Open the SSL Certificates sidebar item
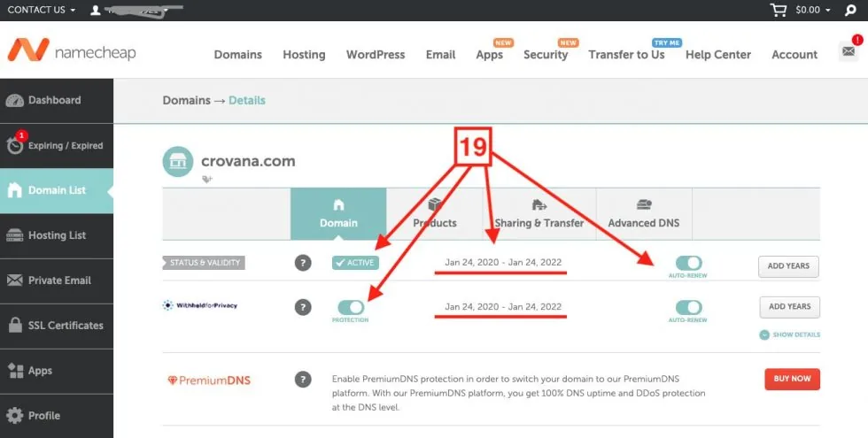The height and width of the screenshot is (438, 868). [57, 326]
